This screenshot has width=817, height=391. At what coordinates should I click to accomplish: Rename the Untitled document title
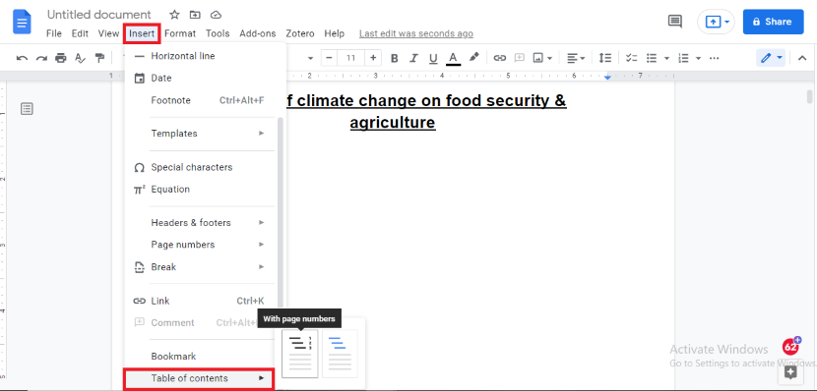click(99, 15)
